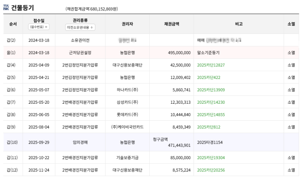
Task: Open case link 2025카단812
Action: click(209, 127)
